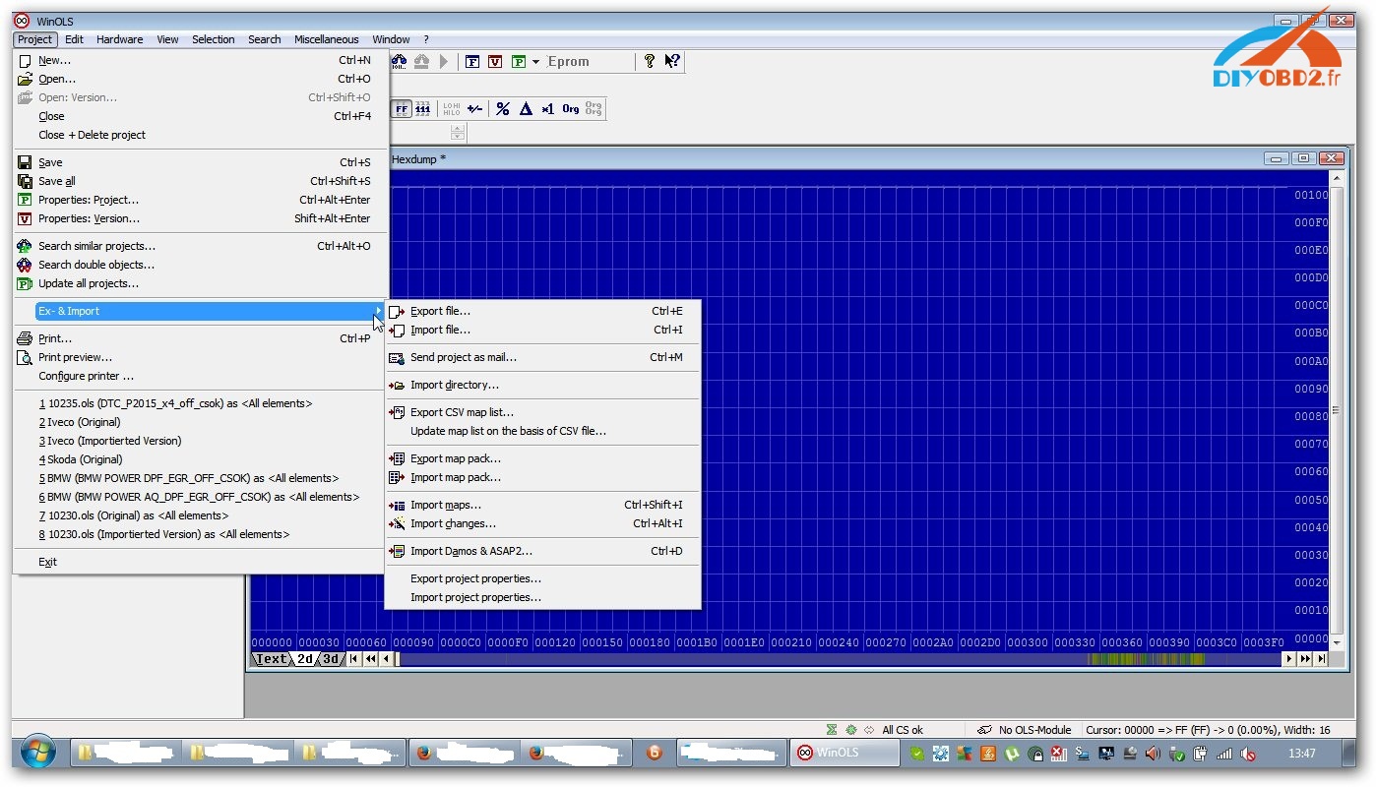
Task: Open recent project 2 Iveco (Original)
Action: (x=198, y=422)
